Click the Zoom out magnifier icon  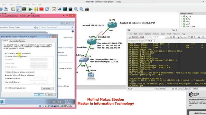point(81,9)
